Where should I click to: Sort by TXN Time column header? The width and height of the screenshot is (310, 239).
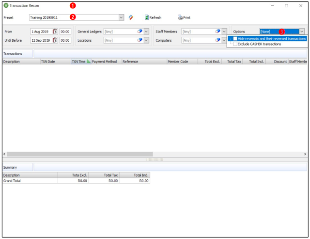pyautogui.click(x=81, y=62)
